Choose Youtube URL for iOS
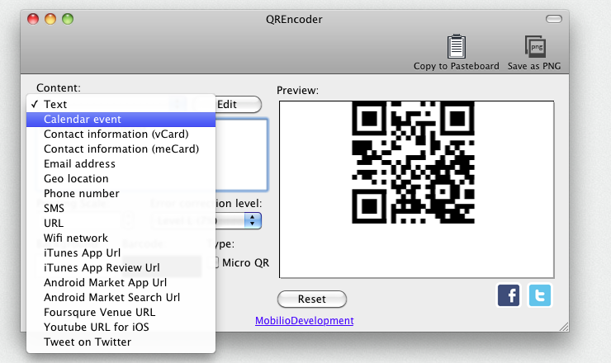This screenshot has width=611, height=363. coord(121,327)
